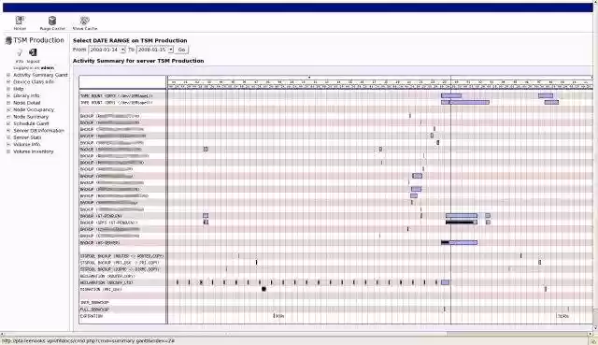Screen dimensions: 598x345
Task: Open Schedule Gantt from sidebar
Action: (x=31, y=123)
